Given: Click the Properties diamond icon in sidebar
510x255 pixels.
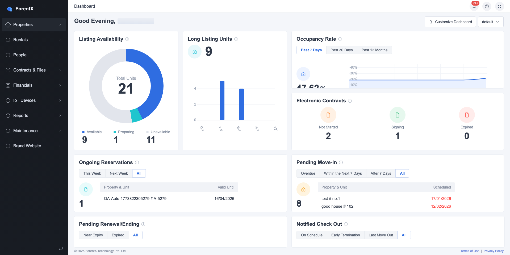Looking at the screenshot, I should click(x=8, y=25).
